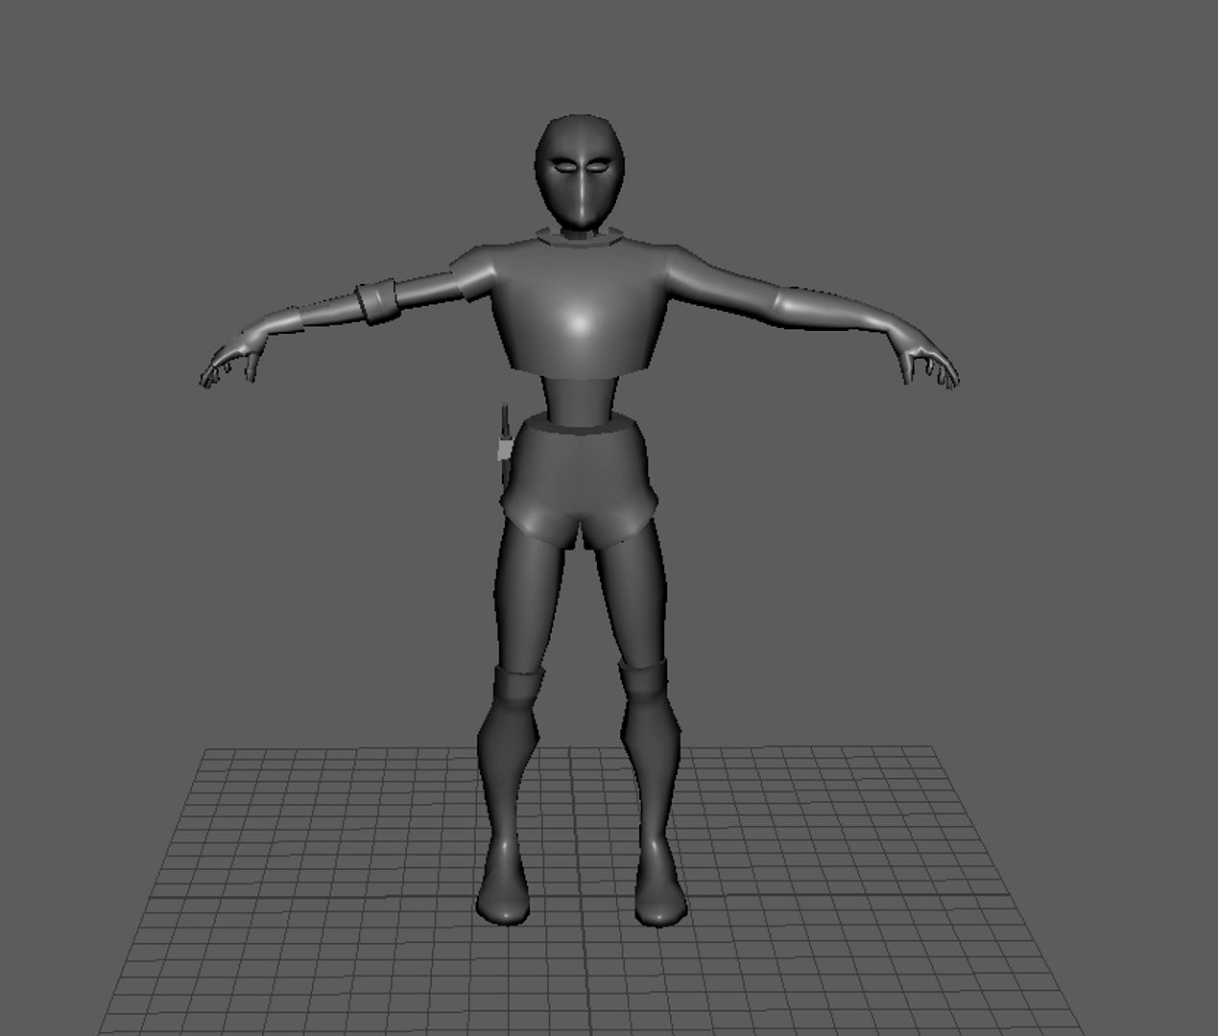
Task: Click the character's right hand fingers
Action: click(x=230, y=369)
